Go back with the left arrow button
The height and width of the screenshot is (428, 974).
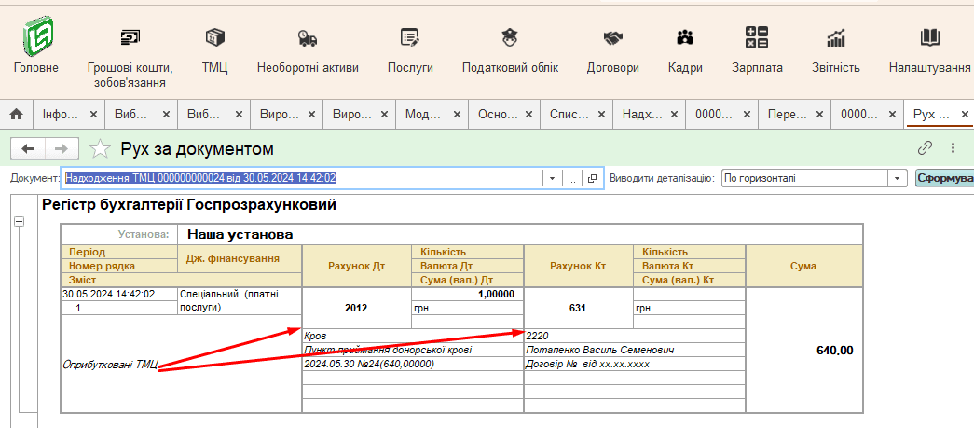click(28, 149)
